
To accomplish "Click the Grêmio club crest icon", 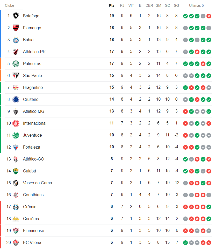I will [16, 207].
